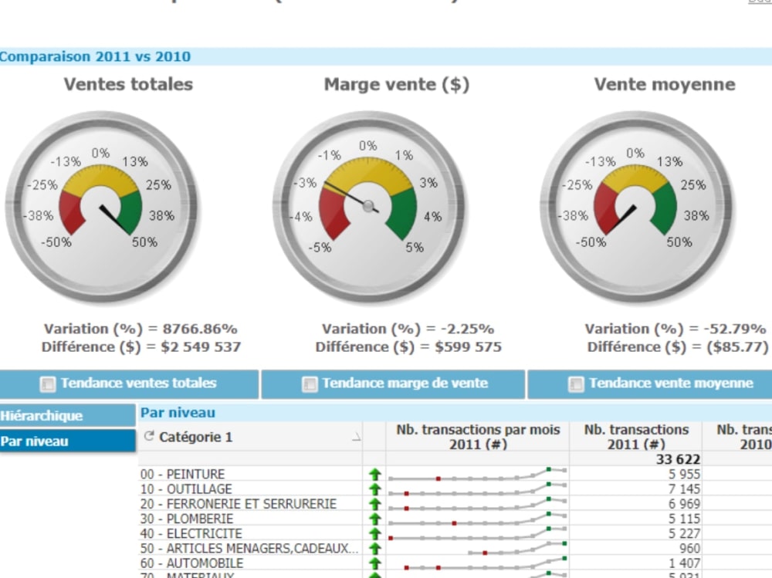Click green up arrow for 40 - ELECTRICITE

[375, 533]
